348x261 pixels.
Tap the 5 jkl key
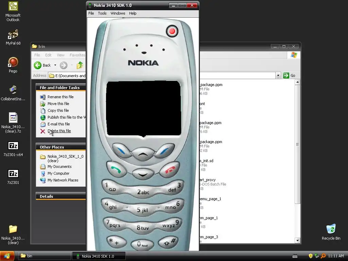pos(142,210)
